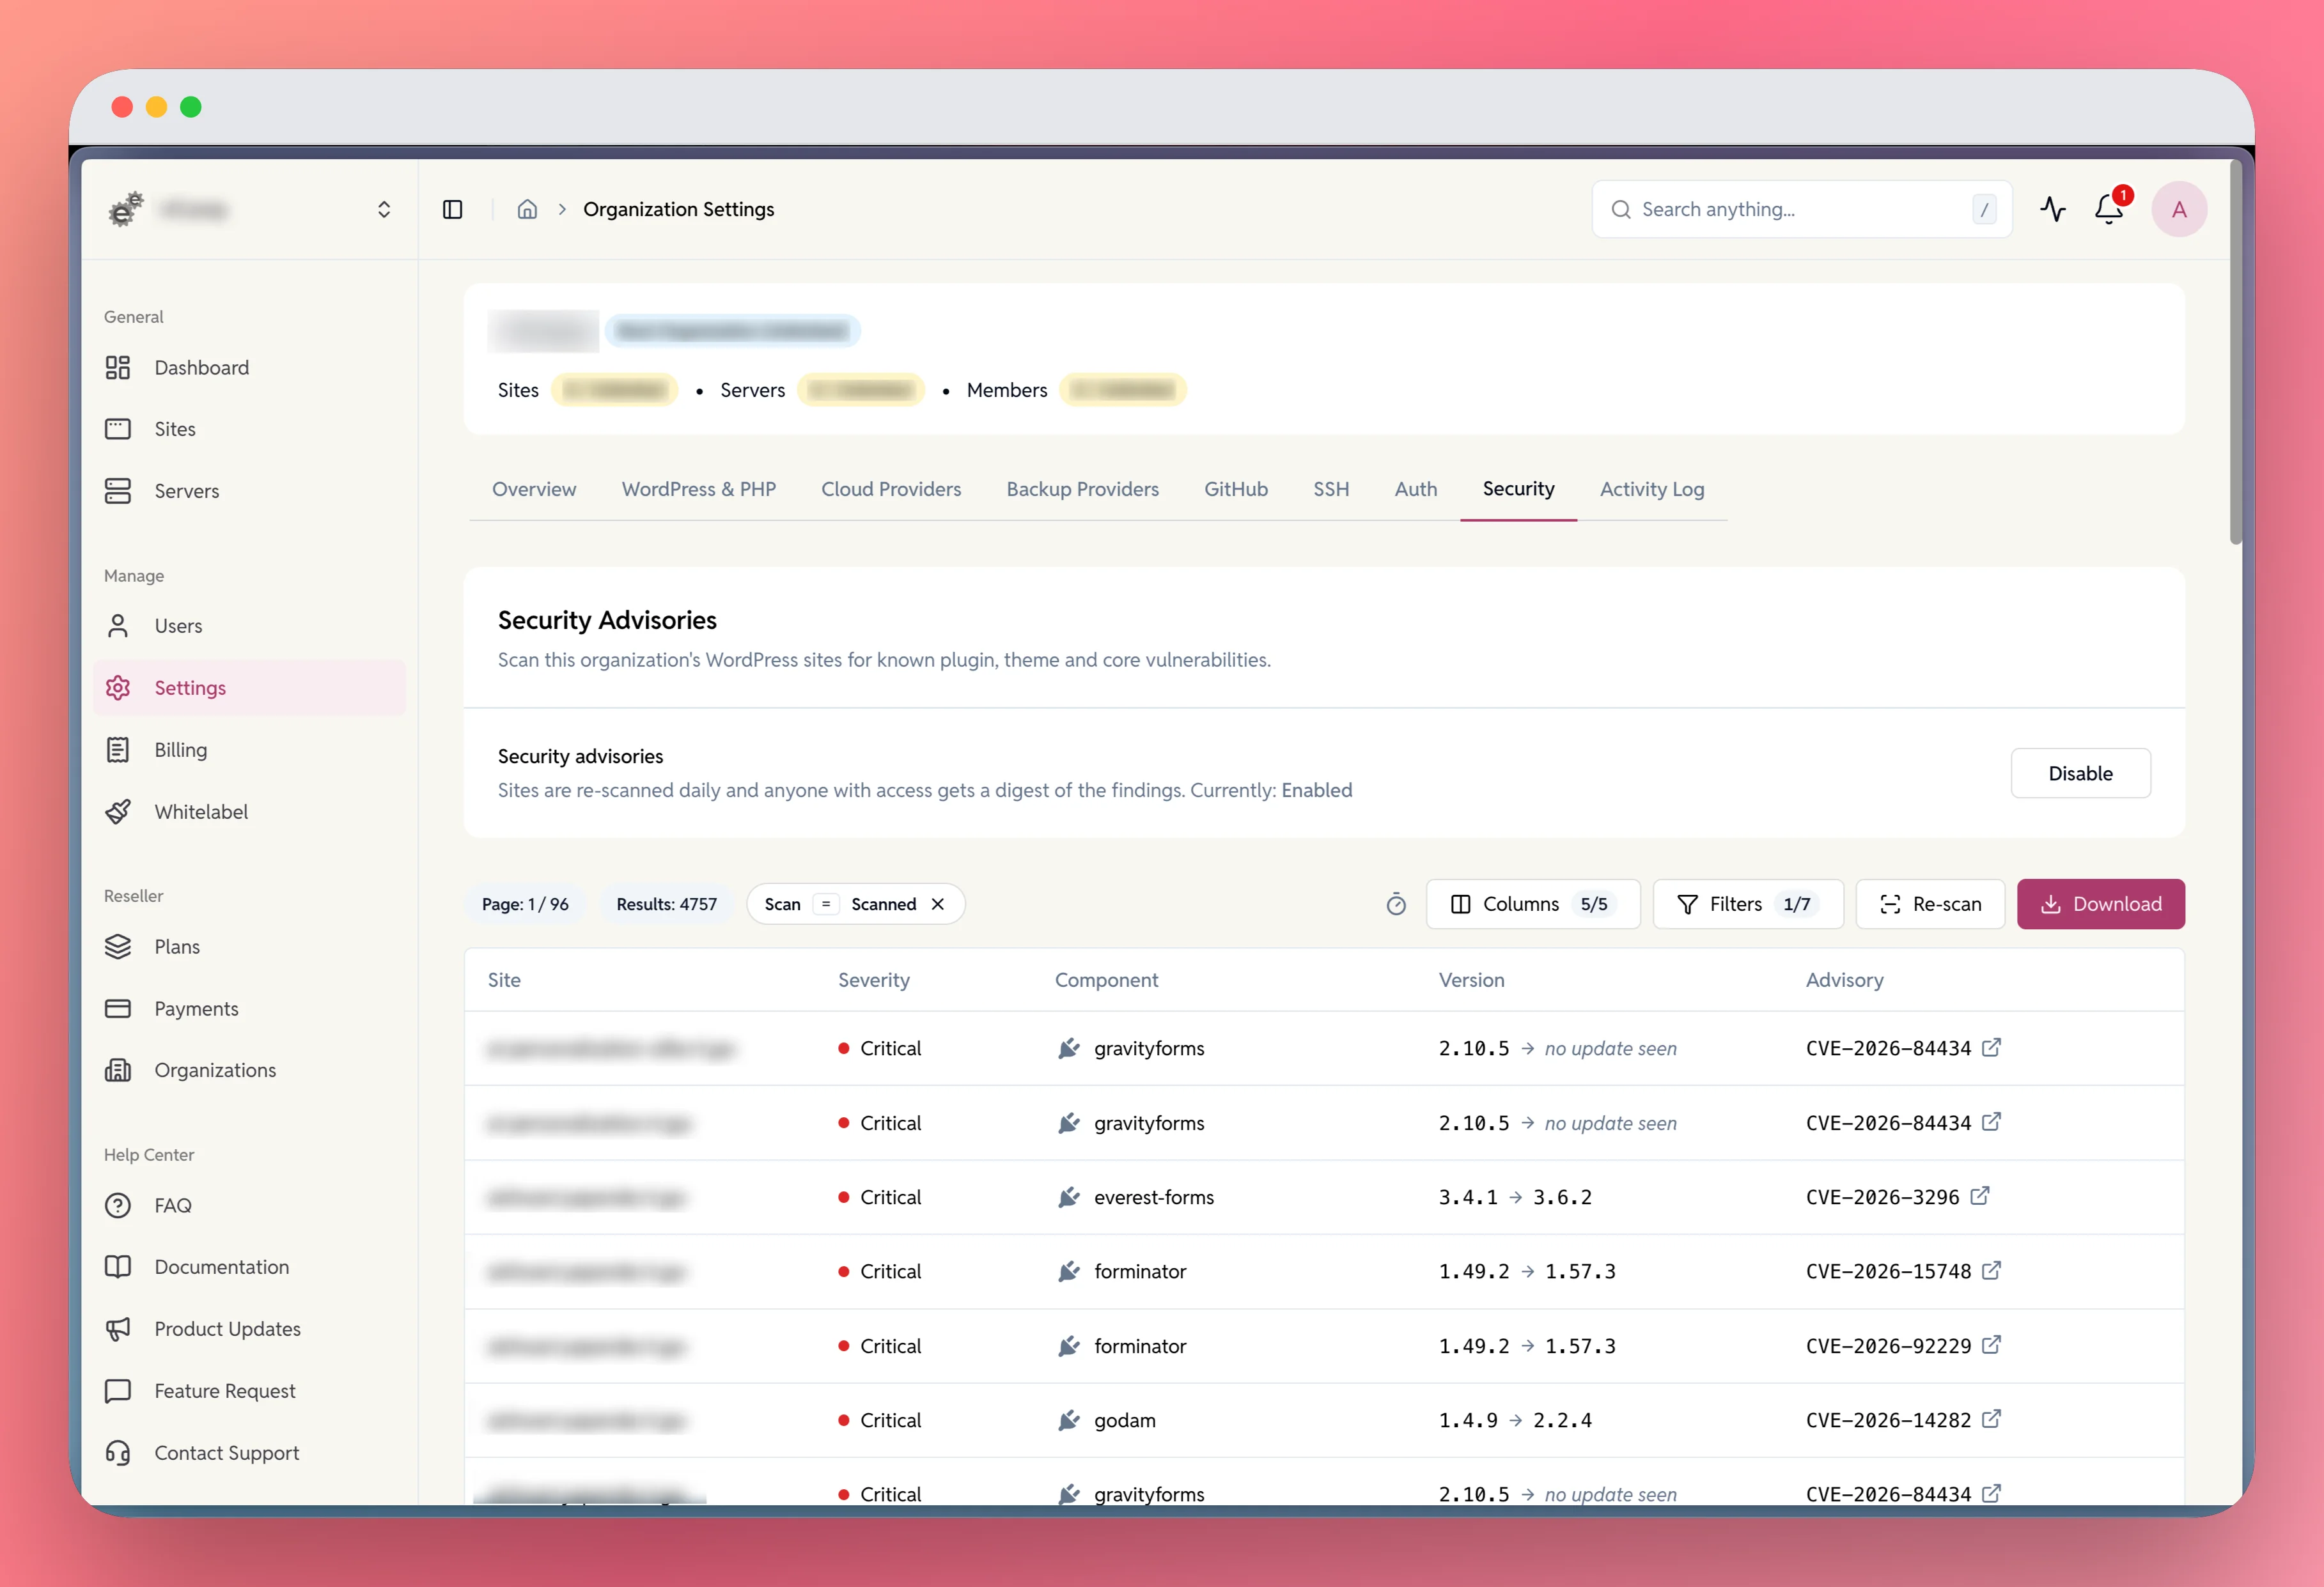Click the everest-forms plugin icon
The width and height of the screenshot is (2324, 1587).
point(1069,1197)
